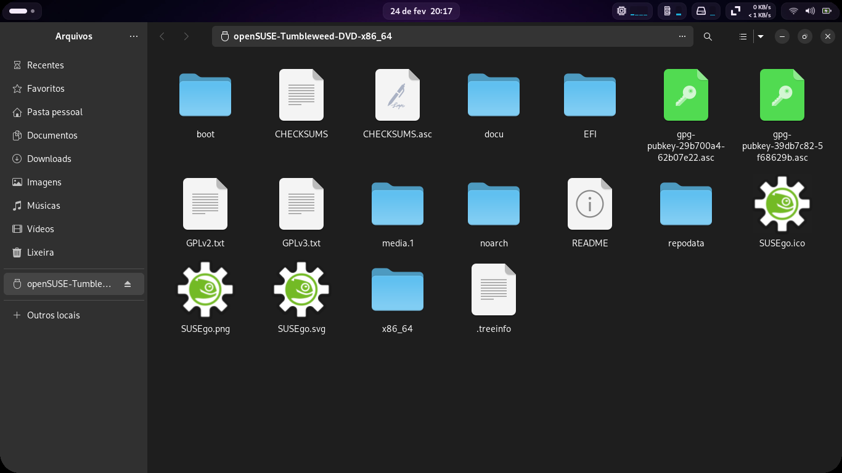This screenshot has height=473, width=842.
Task: Open the path bar three-dots menu
Action: pos(682,36)
